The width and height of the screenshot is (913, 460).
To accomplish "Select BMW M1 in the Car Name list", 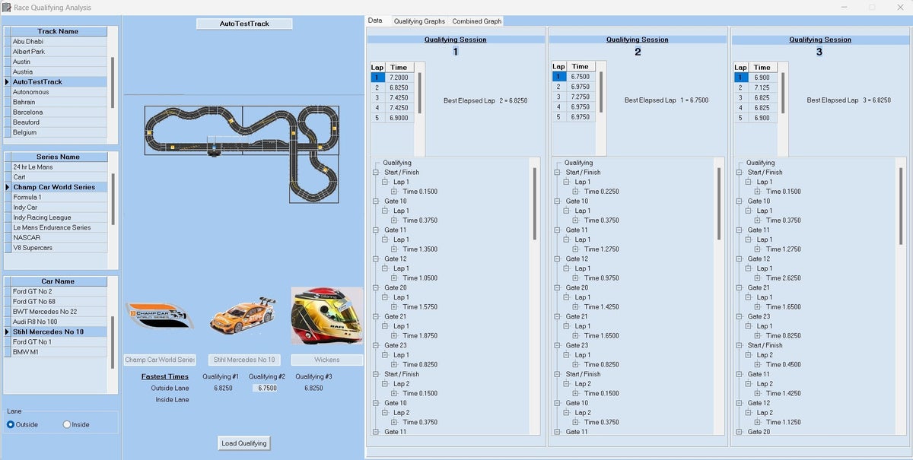I will (59, 352).
